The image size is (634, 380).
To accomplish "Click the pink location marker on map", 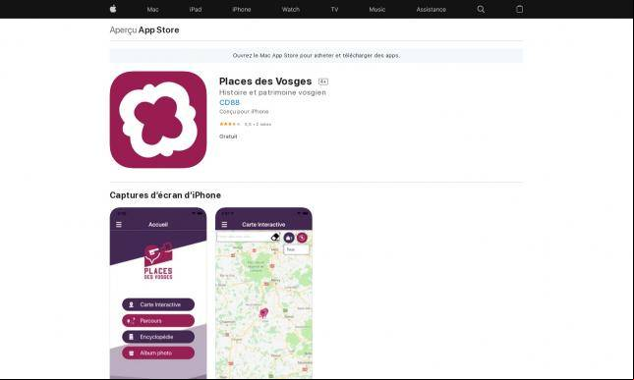I will [263, 313].
